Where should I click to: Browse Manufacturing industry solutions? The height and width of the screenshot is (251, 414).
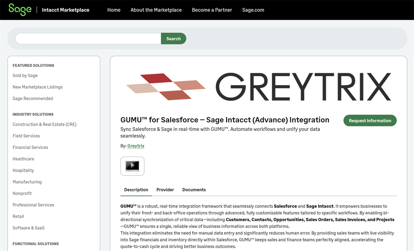pyautogui.click(x=27, y=182)
